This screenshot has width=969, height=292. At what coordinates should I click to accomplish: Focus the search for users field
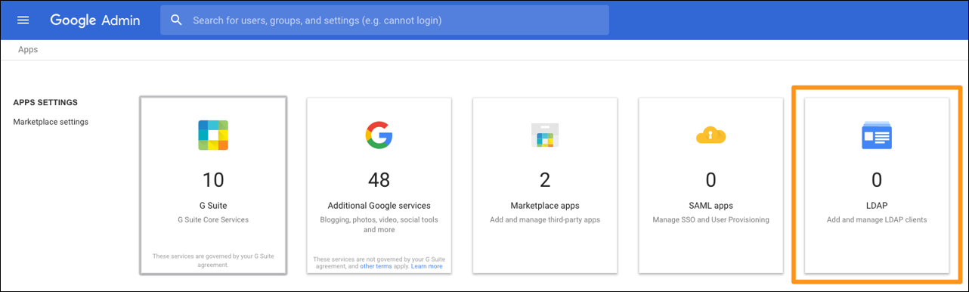click(384, 20)
